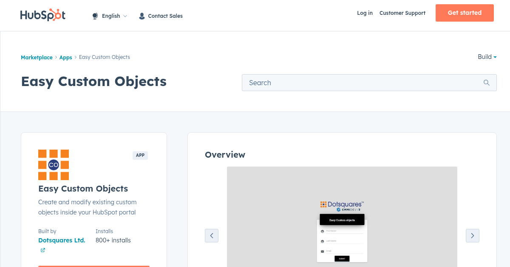Click the APP badge label

point(140,155)
